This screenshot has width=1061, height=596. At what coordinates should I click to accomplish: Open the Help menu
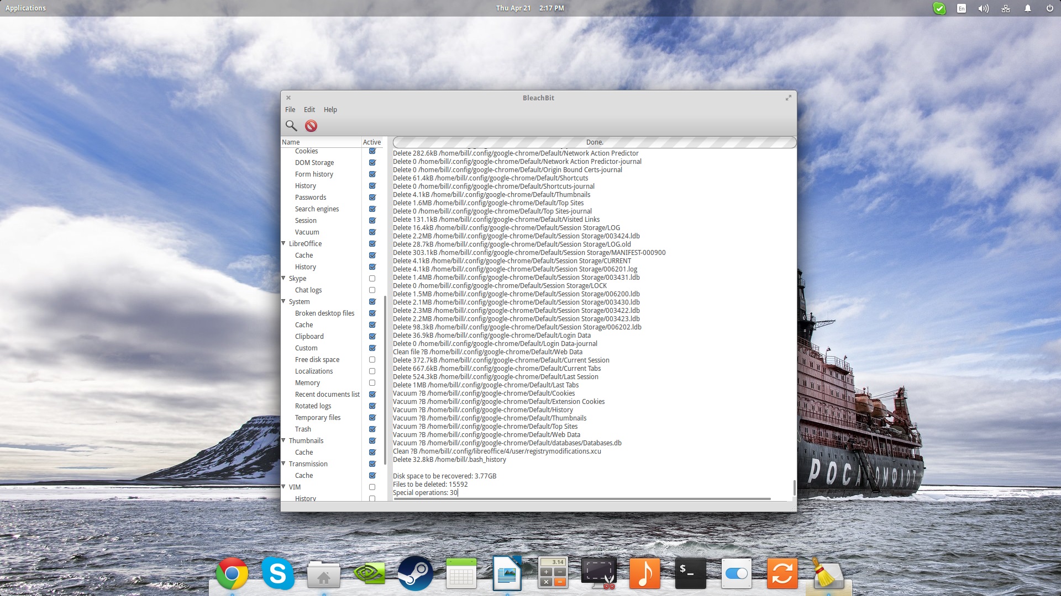click(330, 110)
